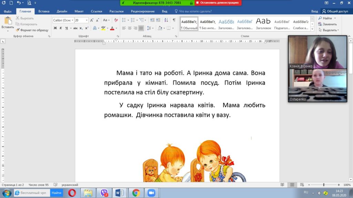Expand the styles gallery more arrow
Screen dimensions: 353x198
click(312, 29)
